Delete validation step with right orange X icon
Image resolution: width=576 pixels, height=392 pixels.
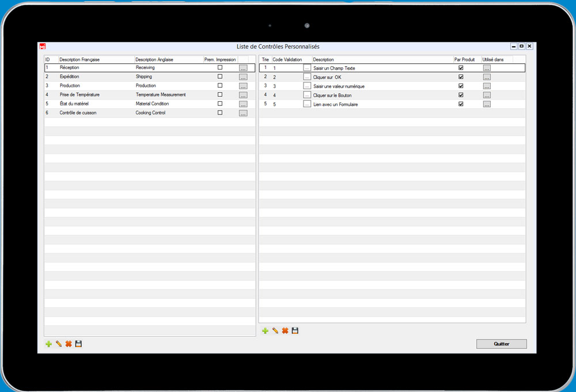coord(285,331)
